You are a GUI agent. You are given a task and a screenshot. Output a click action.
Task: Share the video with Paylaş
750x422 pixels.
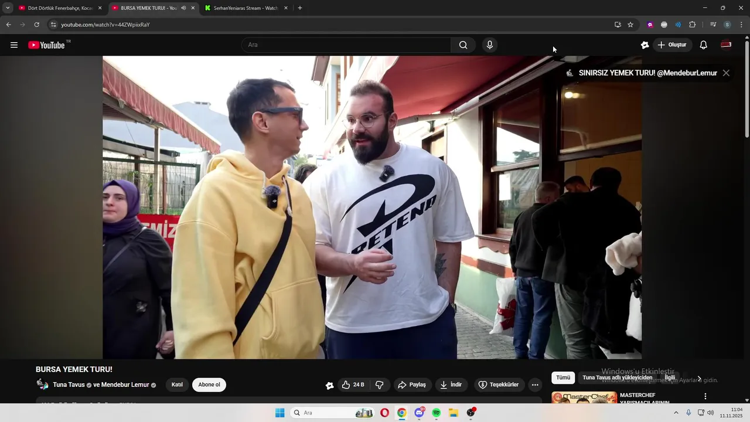412,385
